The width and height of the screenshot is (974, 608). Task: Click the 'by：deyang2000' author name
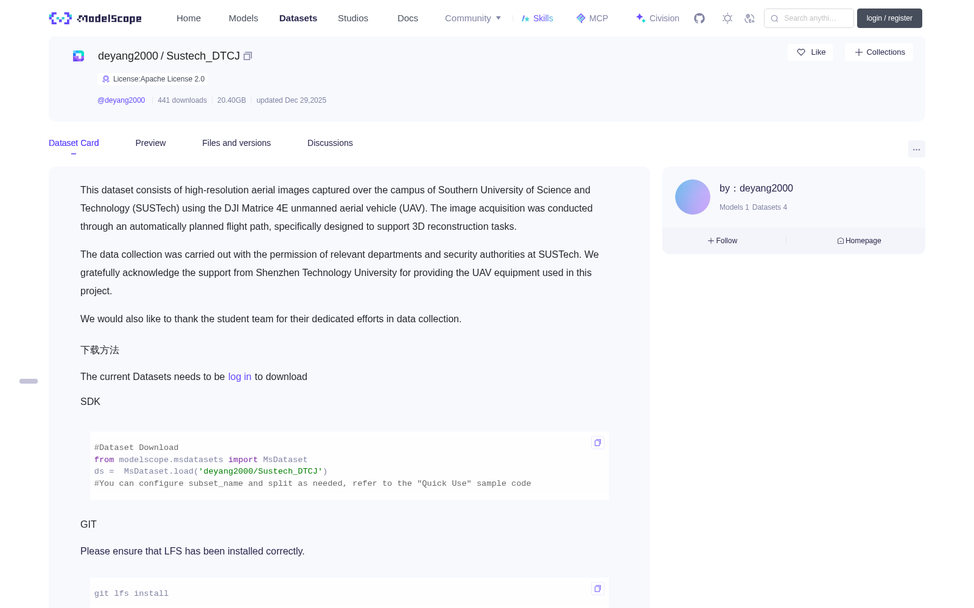coord(756,188)
